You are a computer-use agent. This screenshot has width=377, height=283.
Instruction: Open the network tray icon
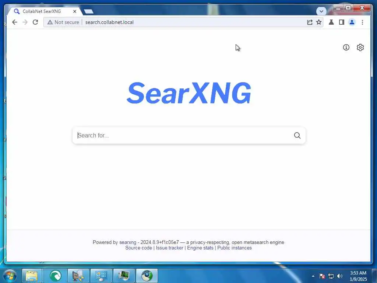point(331,276)
